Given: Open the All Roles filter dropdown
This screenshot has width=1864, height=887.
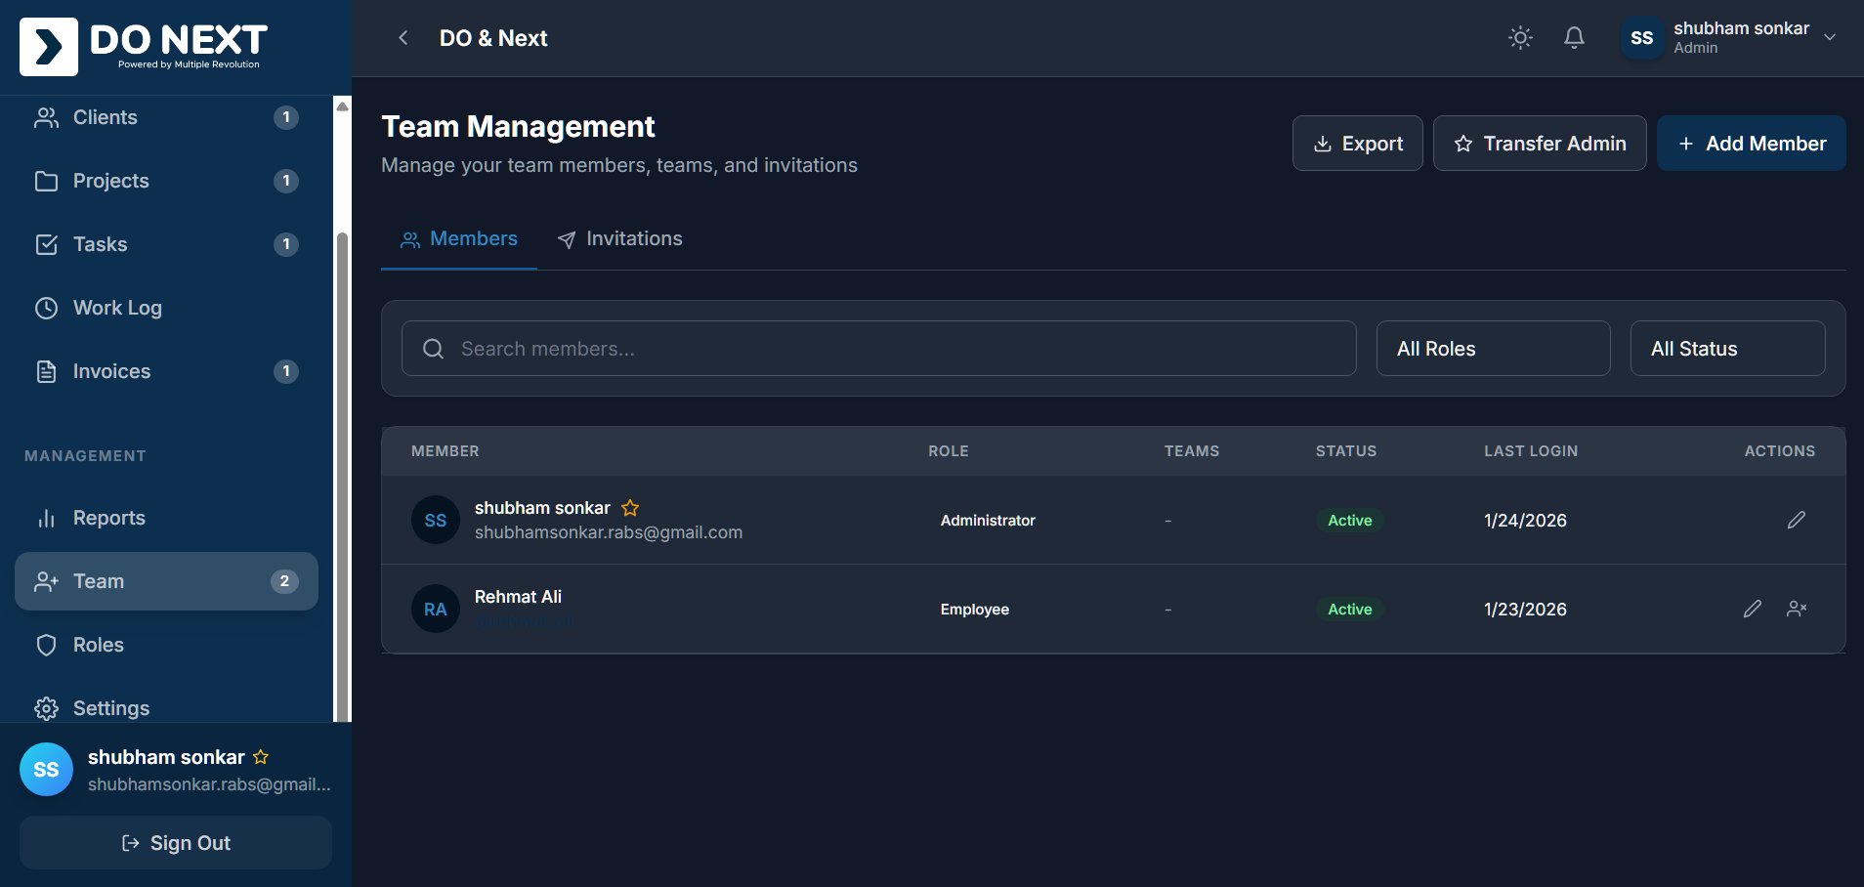Looking at the screenshot, I should point(1492,349).
